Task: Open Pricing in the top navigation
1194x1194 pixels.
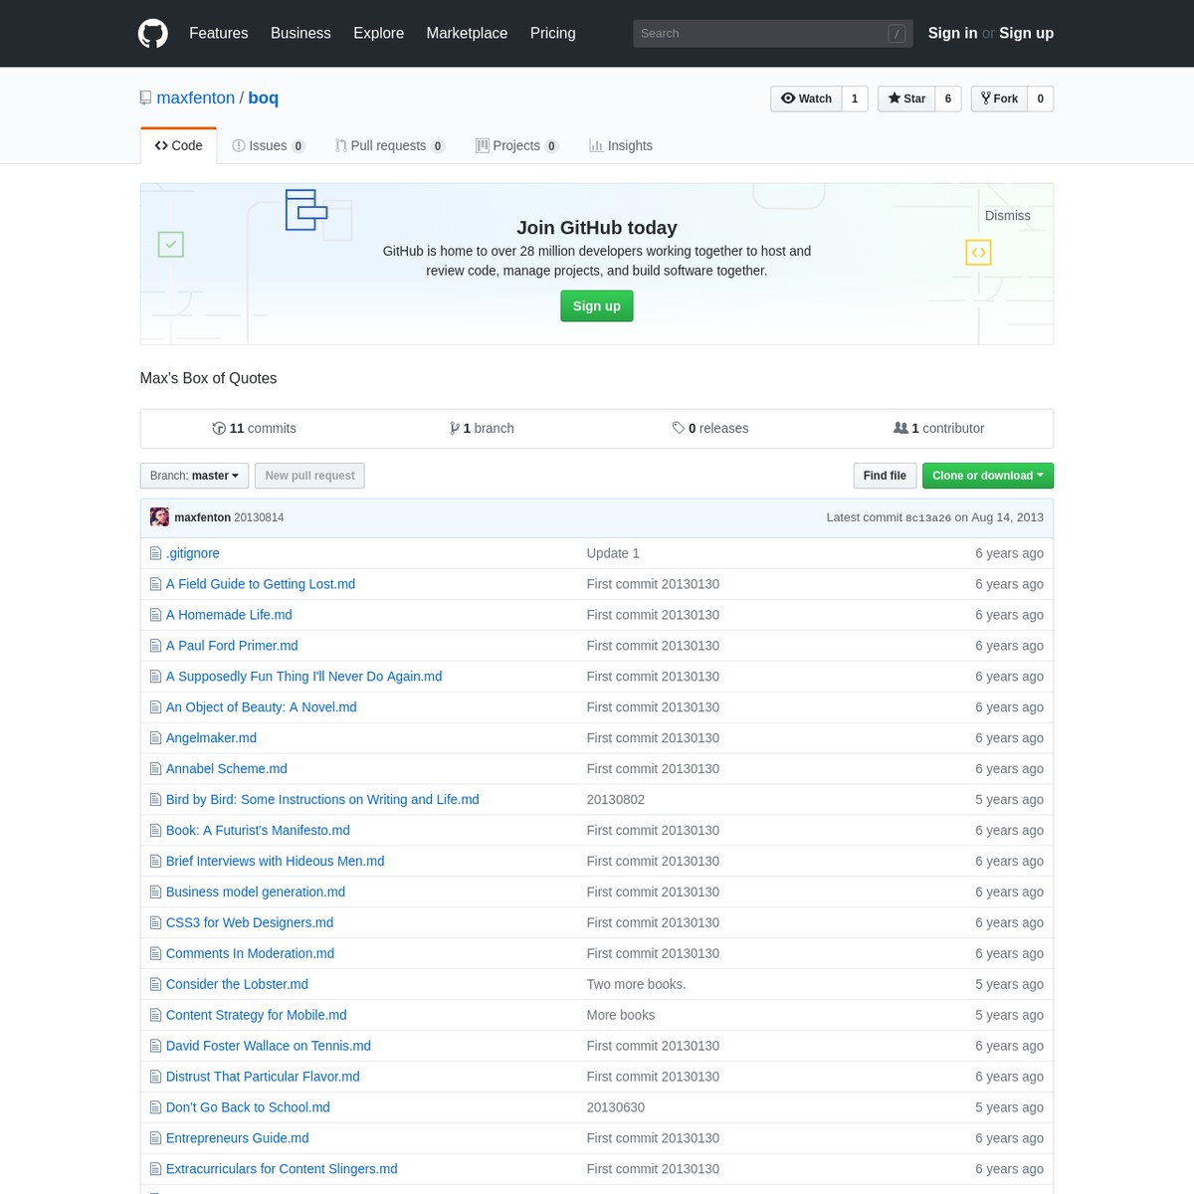Action: (x=552, y=33)
